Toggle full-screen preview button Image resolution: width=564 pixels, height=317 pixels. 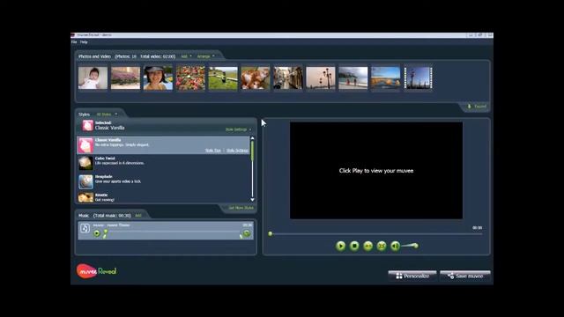[x=382, y=246]
